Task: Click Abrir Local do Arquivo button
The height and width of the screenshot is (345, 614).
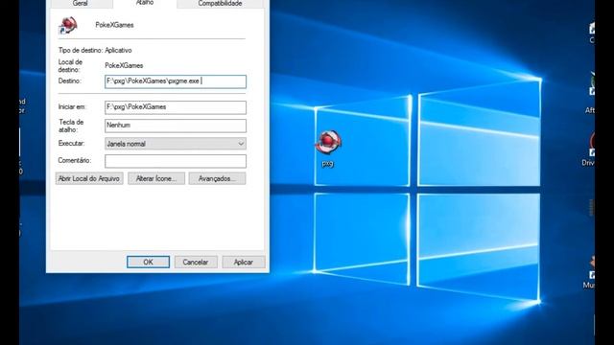Action: pos(89,178)
